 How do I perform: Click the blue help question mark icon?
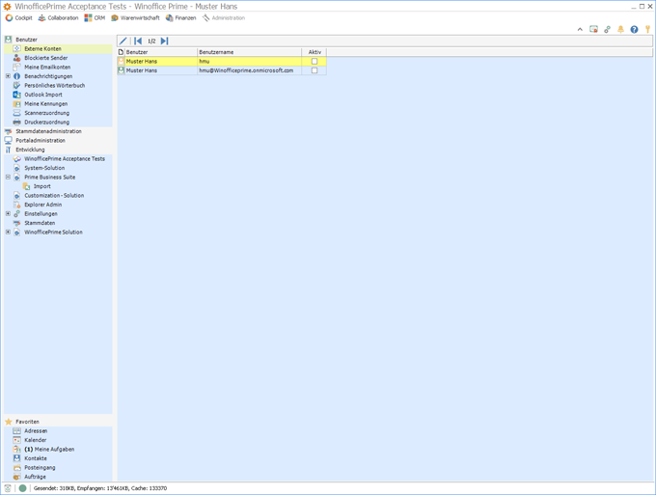pyautogui.click(x=634, y=30)
